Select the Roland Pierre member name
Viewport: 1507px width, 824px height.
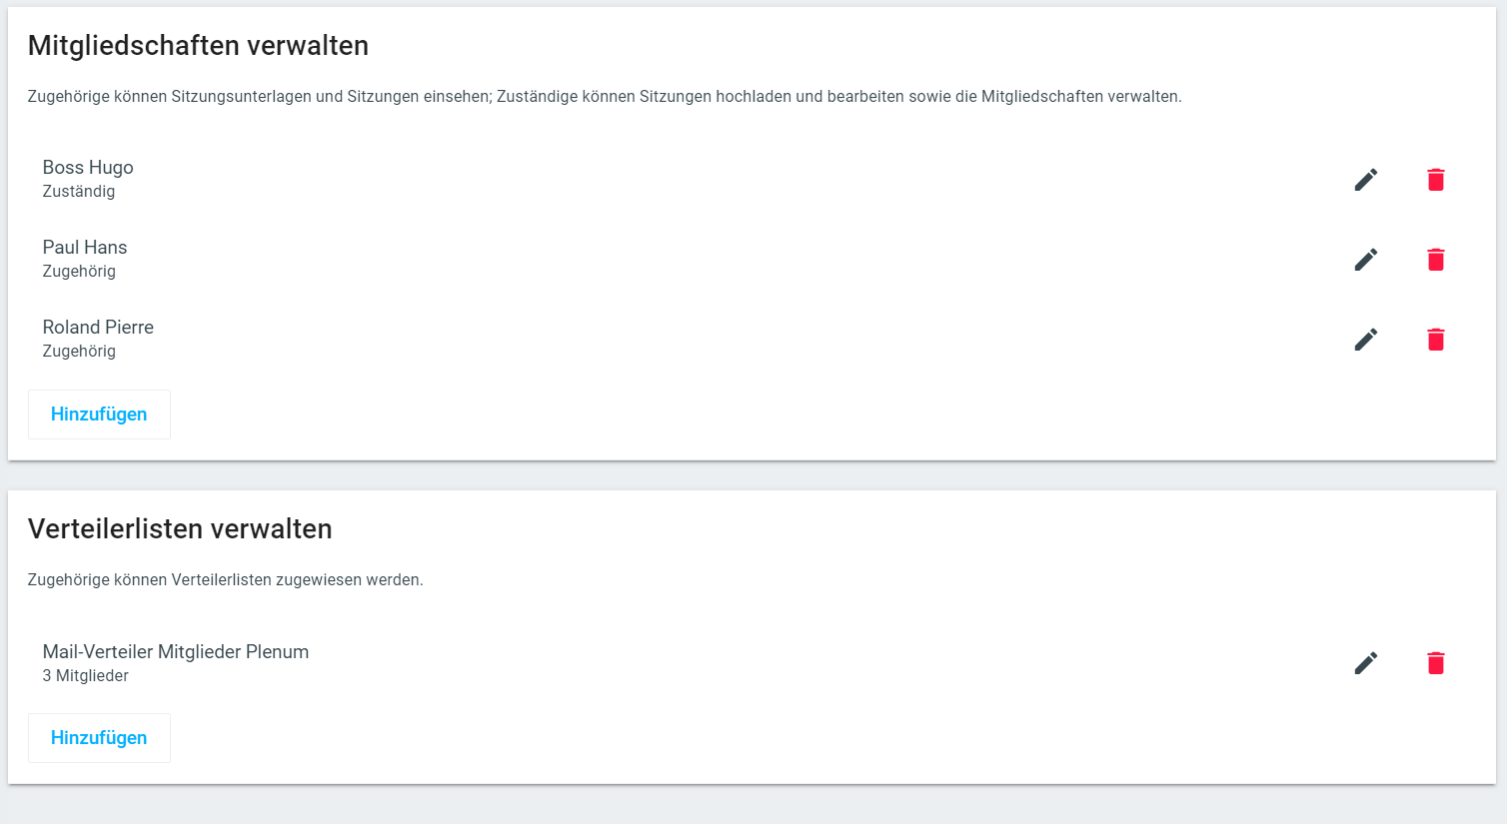[98, 328]
